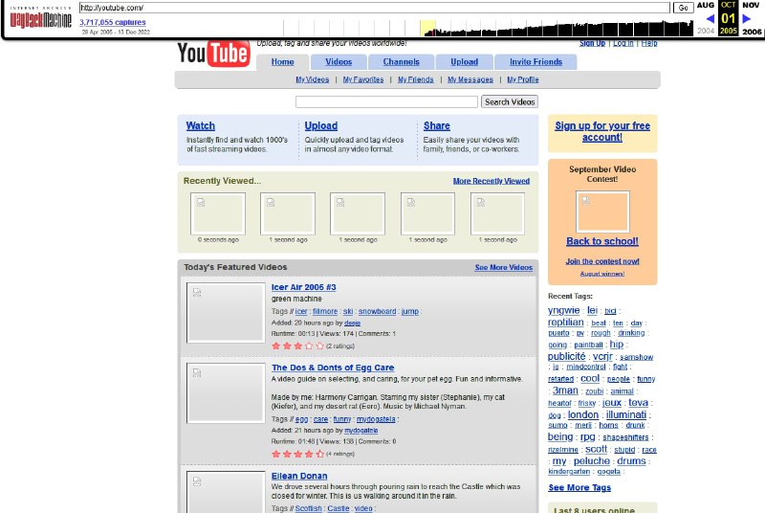Viewport: 765px width, 513px height.
Task: Click the YouTube logo
Action: [213, 54]
